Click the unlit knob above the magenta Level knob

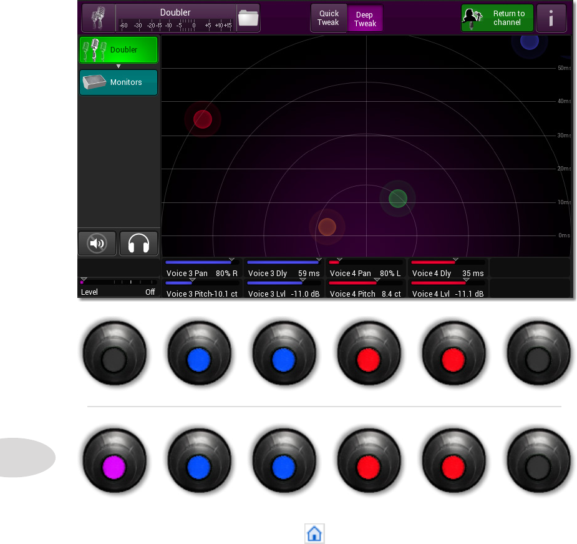[x=114, y=354]
